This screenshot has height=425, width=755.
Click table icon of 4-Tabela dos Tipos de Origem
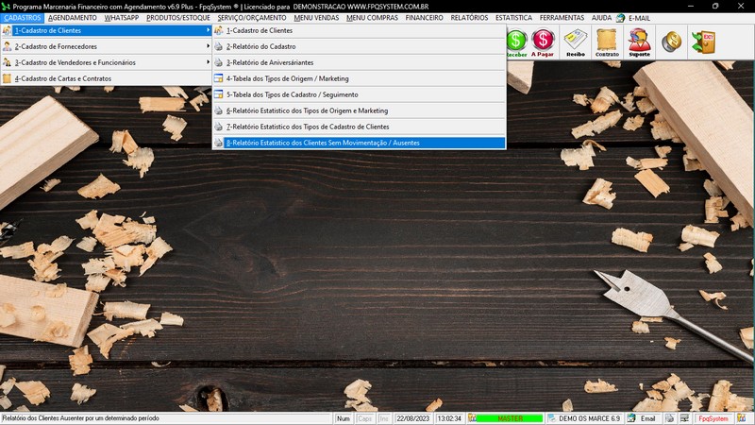(x=219, y=78)
